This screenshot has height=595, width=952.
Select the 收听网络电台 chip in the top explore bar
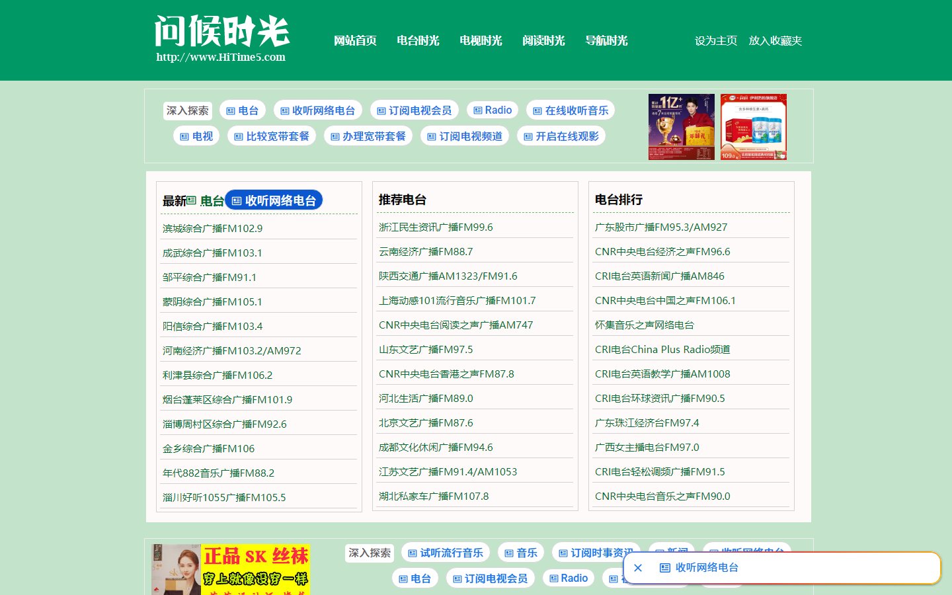click(318, 110)
